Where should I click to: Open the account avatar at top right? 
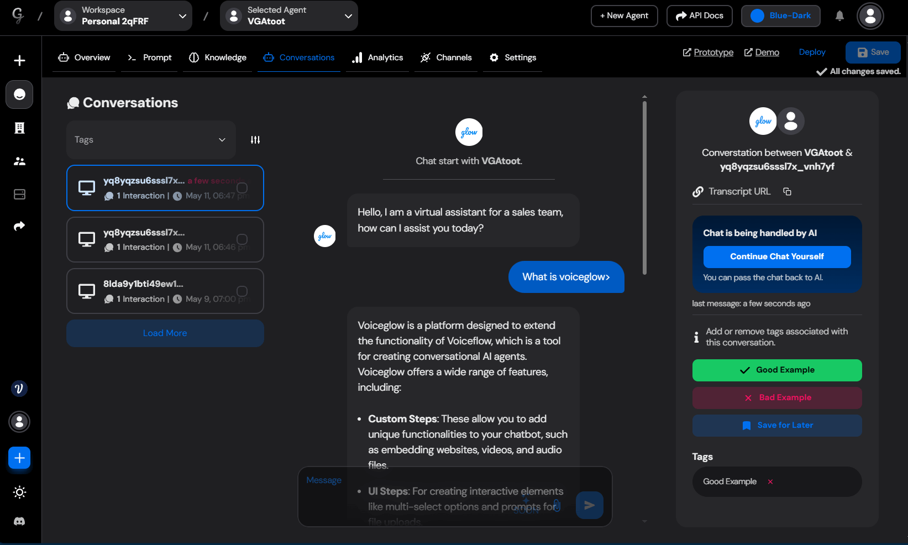tap(870, 16)
